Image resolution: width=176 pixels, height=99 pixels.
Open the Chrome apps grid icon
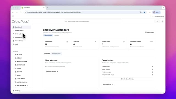13,16
